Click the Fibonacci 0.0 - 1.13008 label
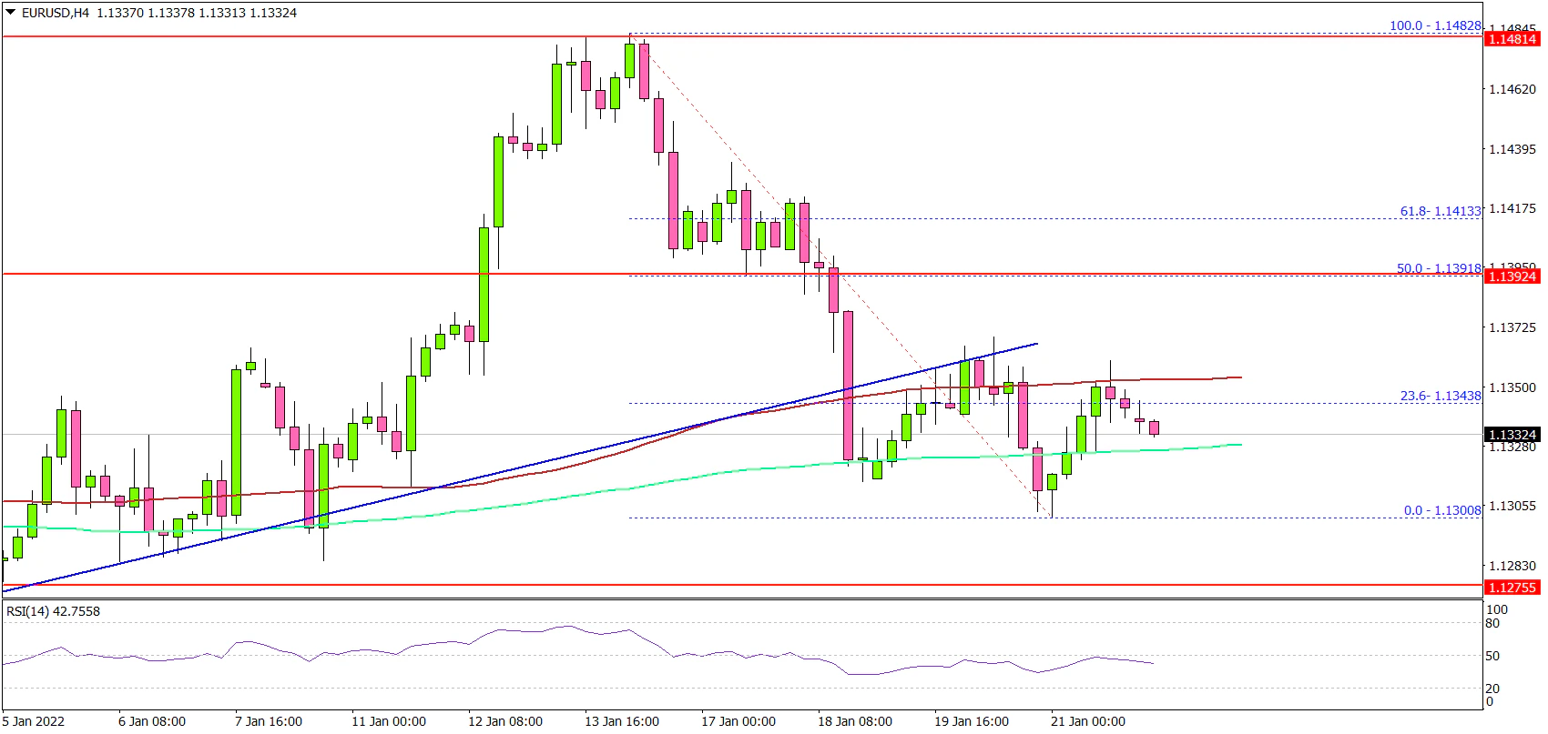 pos(1442,510)
